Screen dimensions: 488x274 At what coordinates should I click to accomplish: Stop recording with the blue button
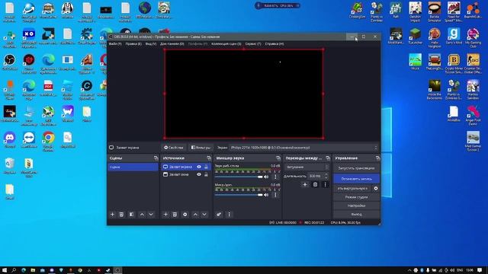[356, 179]
